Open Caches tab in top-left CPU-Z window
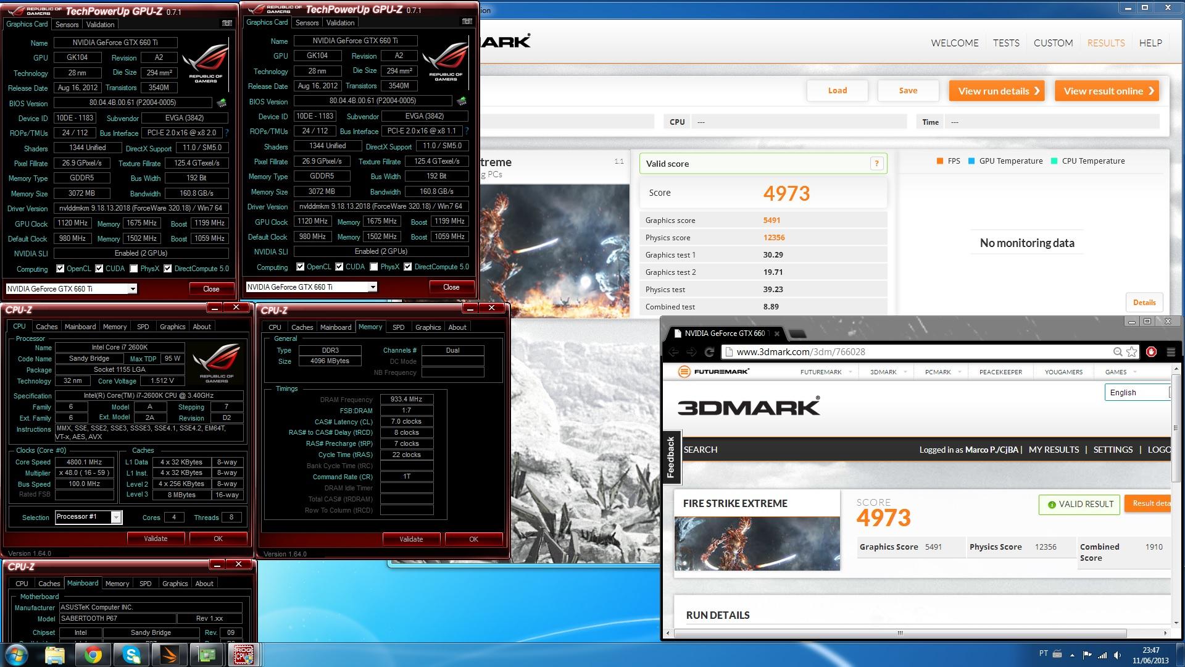Image resolution: width=1185 pixels, height=667 pixels. pyautogui.click(x=46, y=327)
